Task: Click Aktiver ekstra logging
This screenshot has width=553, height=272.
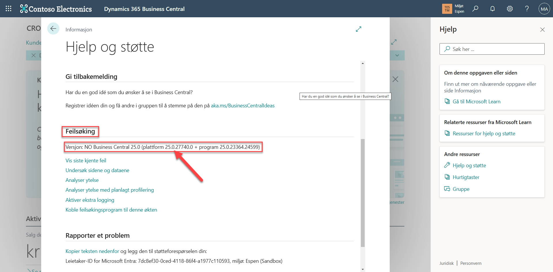Action: coord(90,200)
